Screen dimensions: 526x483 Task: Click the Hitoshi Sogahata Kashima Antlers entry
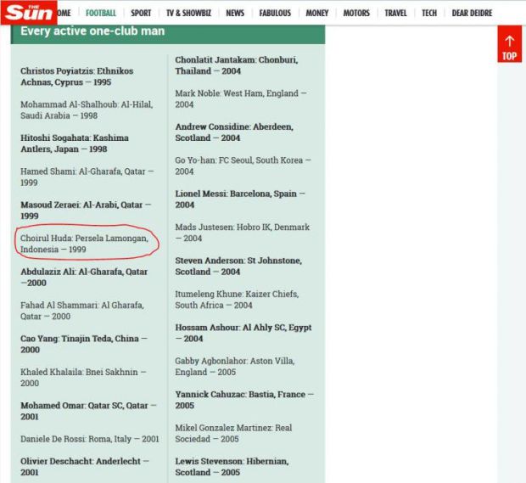coord(75,143)
